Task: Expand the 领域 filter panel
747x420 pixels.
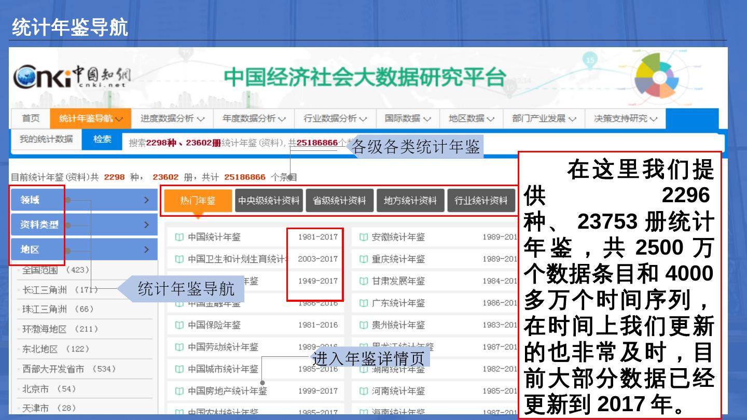Action: (x=84, y=200)
